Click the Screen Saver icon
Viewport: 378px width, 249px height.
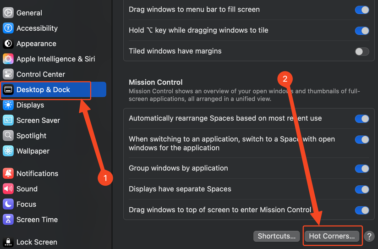pyautogui.click(x=8, y=120)
